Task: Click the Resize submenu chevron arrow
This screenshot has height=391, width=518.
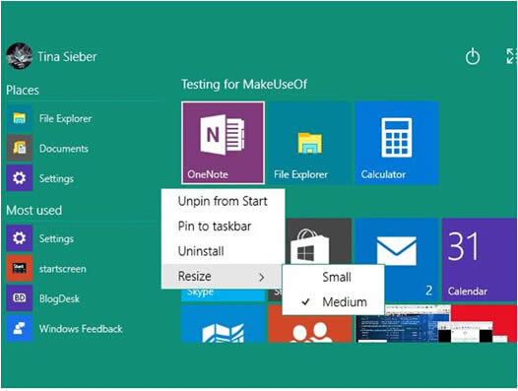Action: tap(262, 277)
